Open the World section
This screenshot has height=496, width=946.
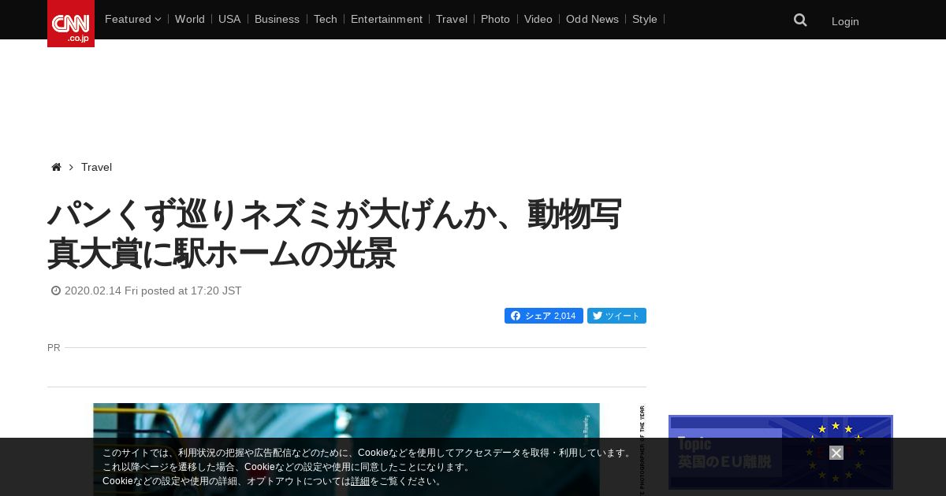pos(190,19)
